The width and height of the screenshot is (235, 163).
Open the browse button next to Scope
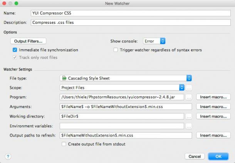pyautogui.click(x=189, y=88)
